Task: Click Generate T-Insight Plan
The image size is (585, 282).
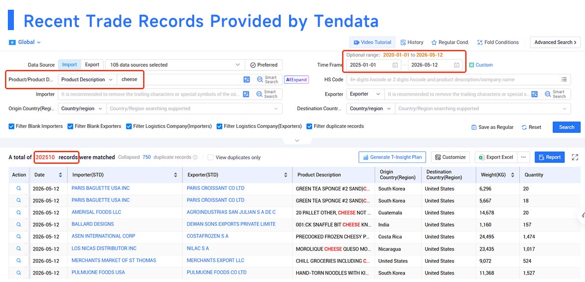Action: tap(392, 157)
